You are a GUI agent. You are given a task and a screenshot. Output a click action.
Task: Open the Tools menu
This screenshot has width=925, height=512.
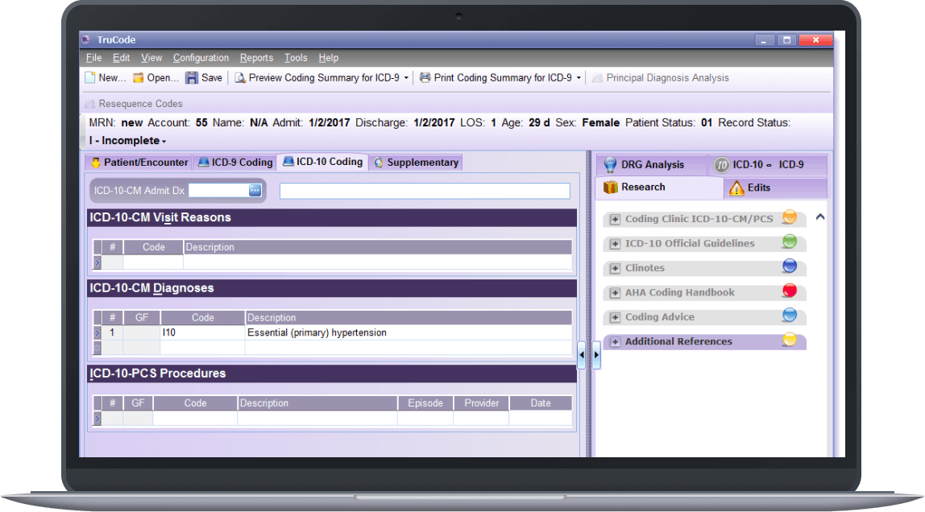(295, 57)
